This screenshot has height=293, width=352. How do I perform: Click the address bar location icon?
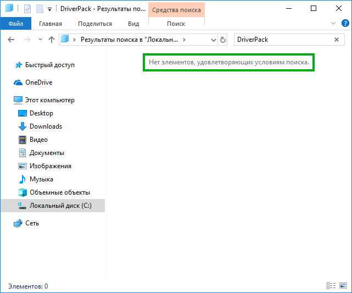[x=65, y=39]
